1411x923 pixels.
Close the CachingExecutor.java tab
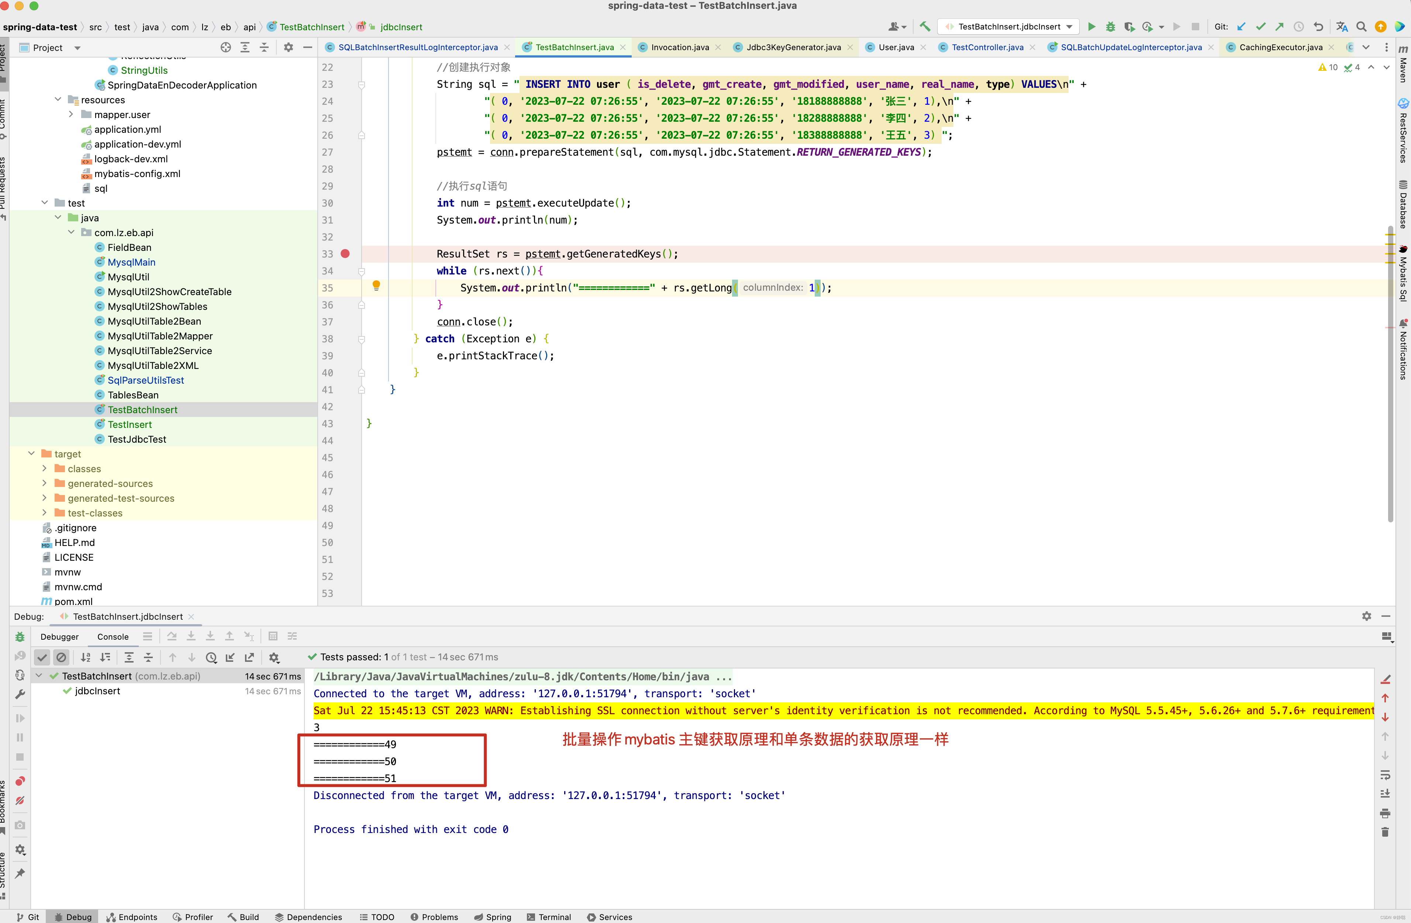(1332, 48)
